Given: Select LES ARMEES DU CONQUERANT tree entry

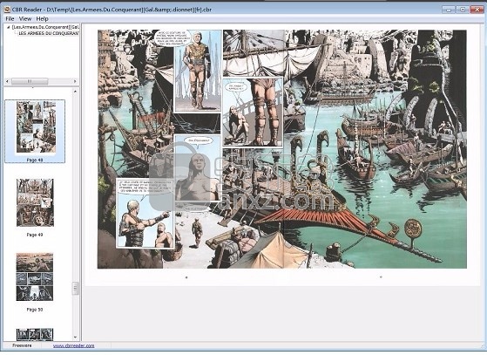Looking at the screenshot, I should click(49, 33).
